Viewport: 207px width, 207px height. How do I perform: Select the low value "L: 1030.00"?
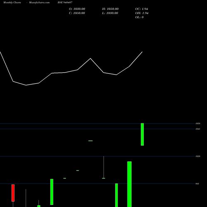tap(110, 13)
